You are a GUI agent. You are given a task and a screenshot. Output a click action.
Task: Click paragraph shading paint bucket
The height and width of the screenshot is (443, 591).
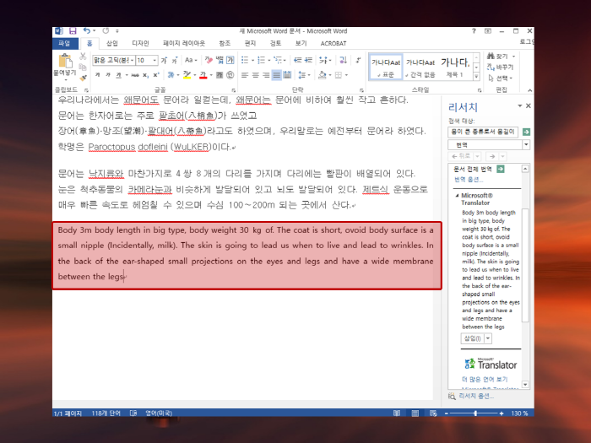322,75
